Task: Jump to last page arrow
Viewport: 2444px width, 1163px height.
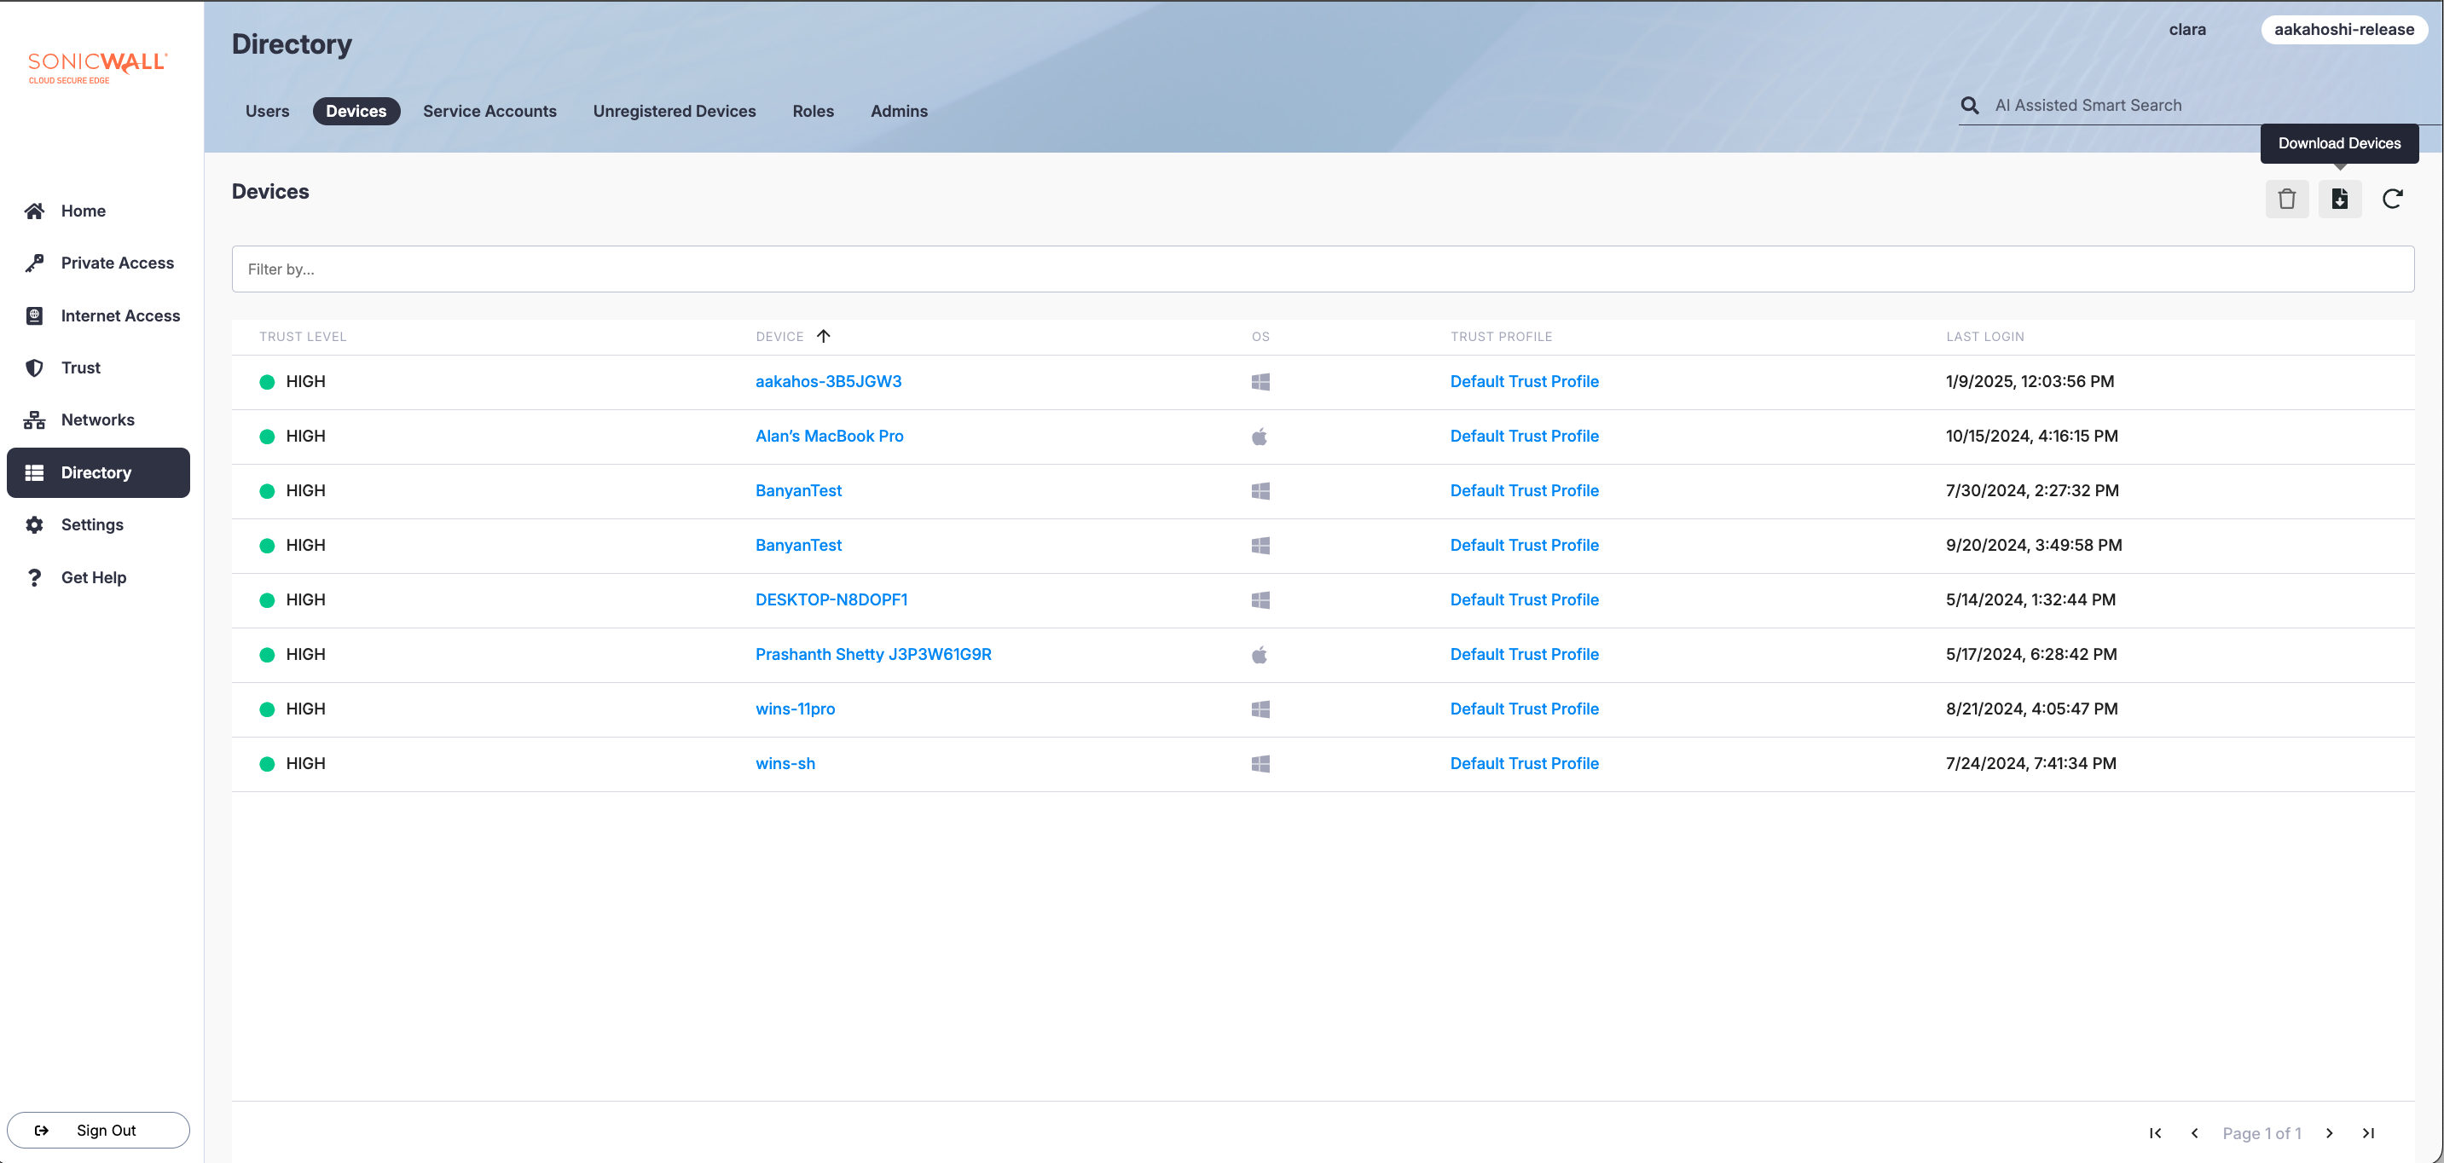Action: 2368,1132
